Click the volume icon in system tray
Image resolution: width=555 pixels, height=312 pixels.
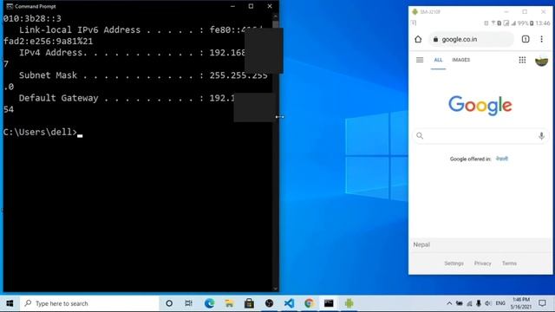point(488,303)
